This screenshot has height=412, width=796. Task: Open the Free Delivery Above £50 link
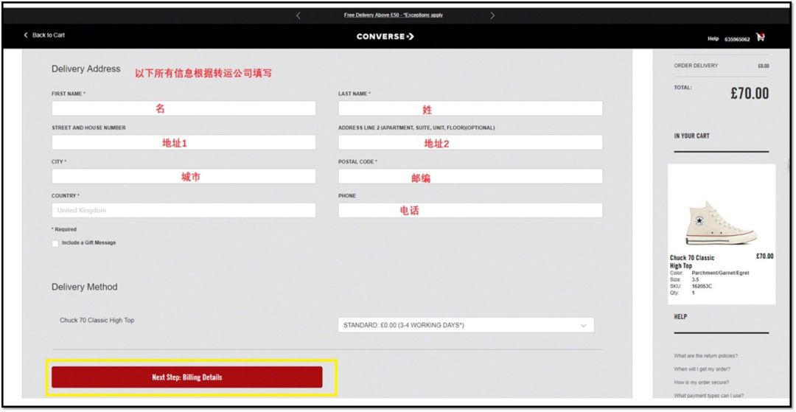click(x=394, y=15)
